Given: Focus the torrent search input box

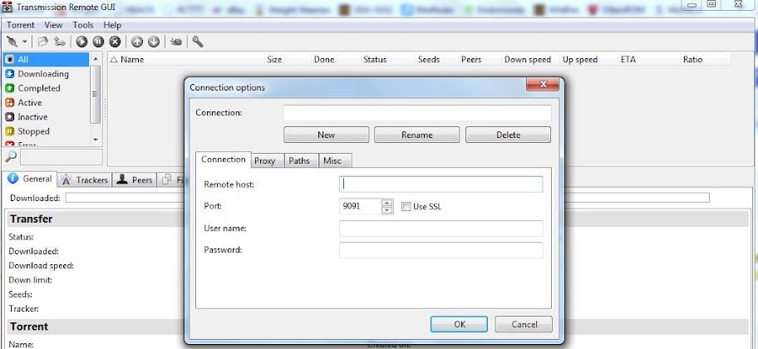Looking at the screenshot, I should [x=62, y=157].
